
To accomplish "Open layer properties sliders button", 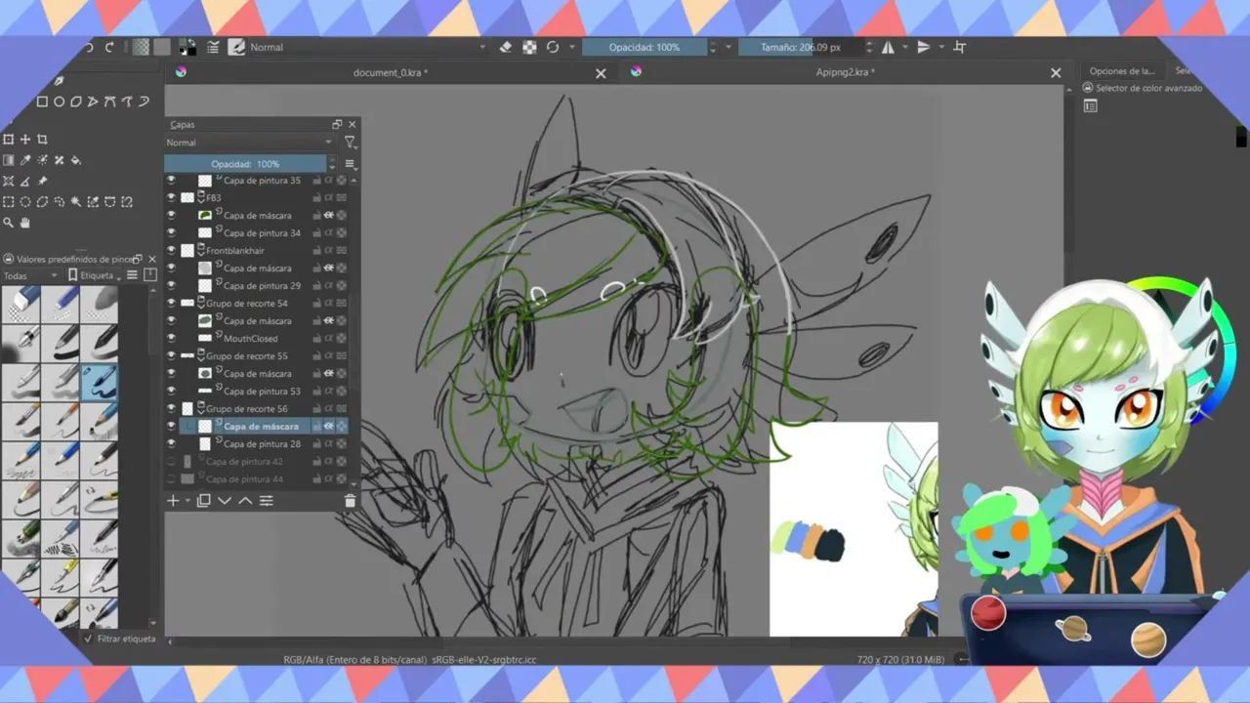I will tap(266, 501).
